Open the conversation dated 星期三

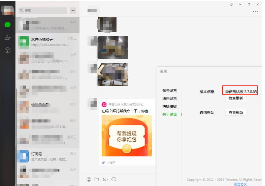(x=47, y=140)
